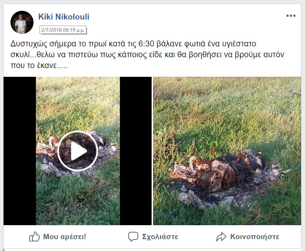Click the Kiki Nikolouli profile picture
The height and width of the screenshot is (251, 305).
point(22,22)
